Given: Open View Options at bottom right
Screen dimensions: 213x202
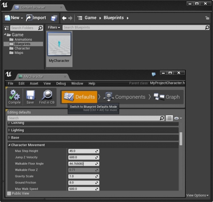Looking at the screenshot, I should pyautogui.click(x=197, y=195).
